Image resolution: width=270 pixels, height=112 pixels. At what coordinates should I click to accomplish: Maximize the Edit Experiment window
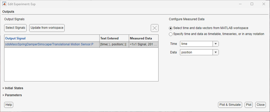tap(252, 4)
